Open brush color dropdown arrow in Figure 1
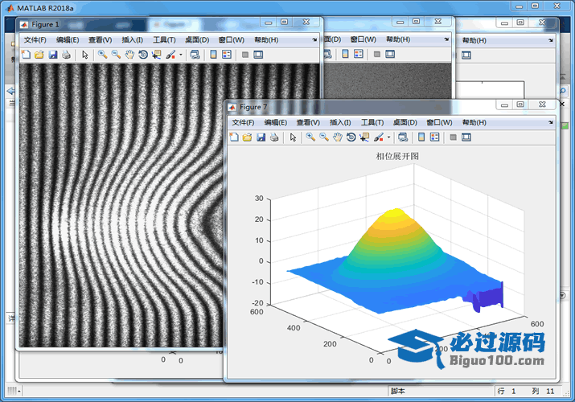Screen dimensions: 575x402 (180, 55)
